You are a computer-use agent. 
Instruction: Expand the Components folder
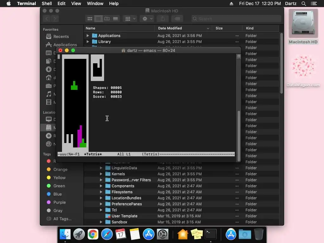click(x=101, y=186)
